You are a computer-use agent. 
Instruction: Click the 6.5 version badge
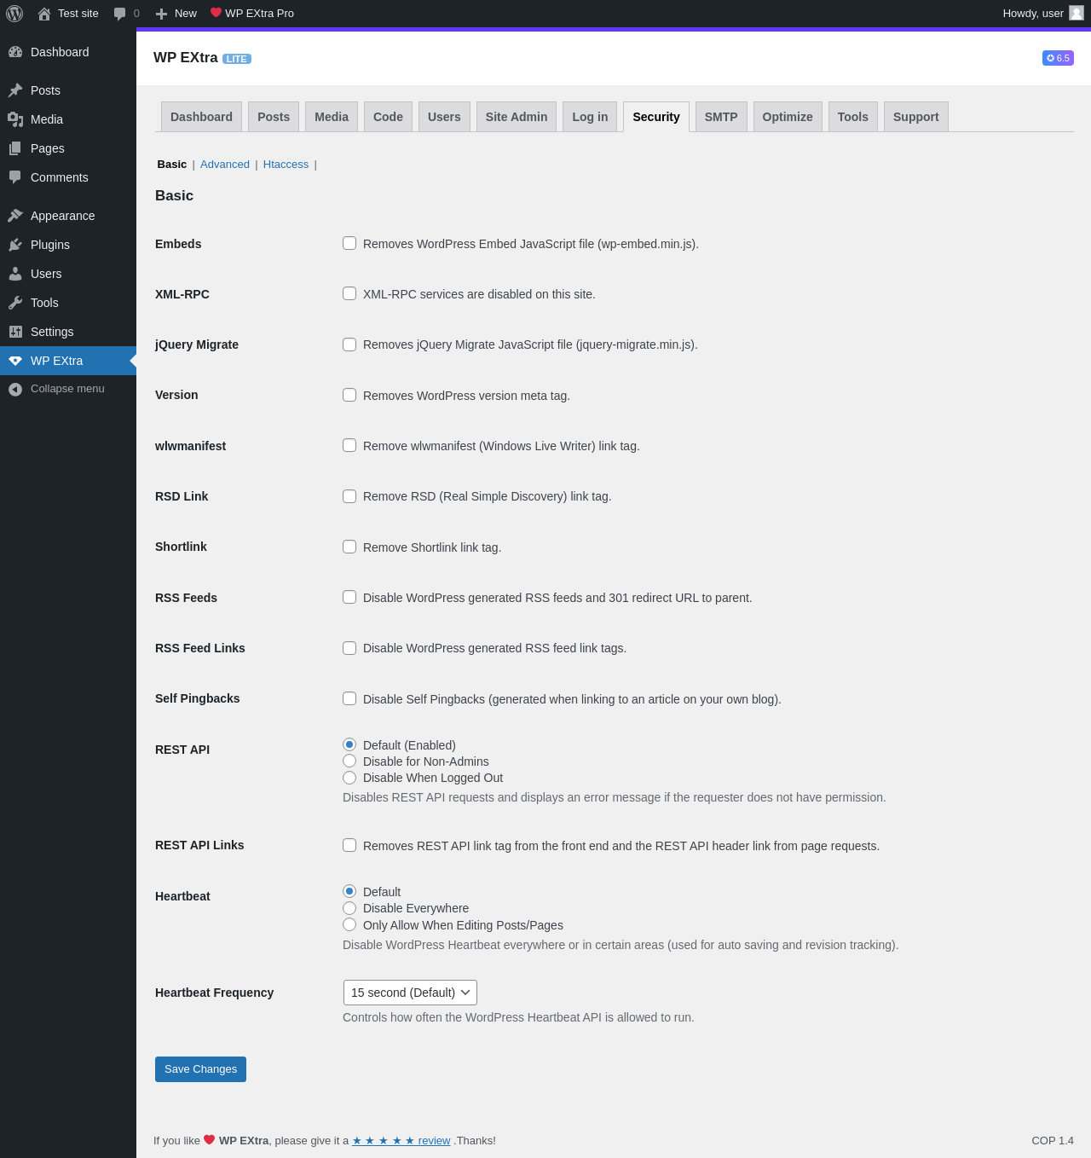pyautogui.click(x=1058, y=58)
